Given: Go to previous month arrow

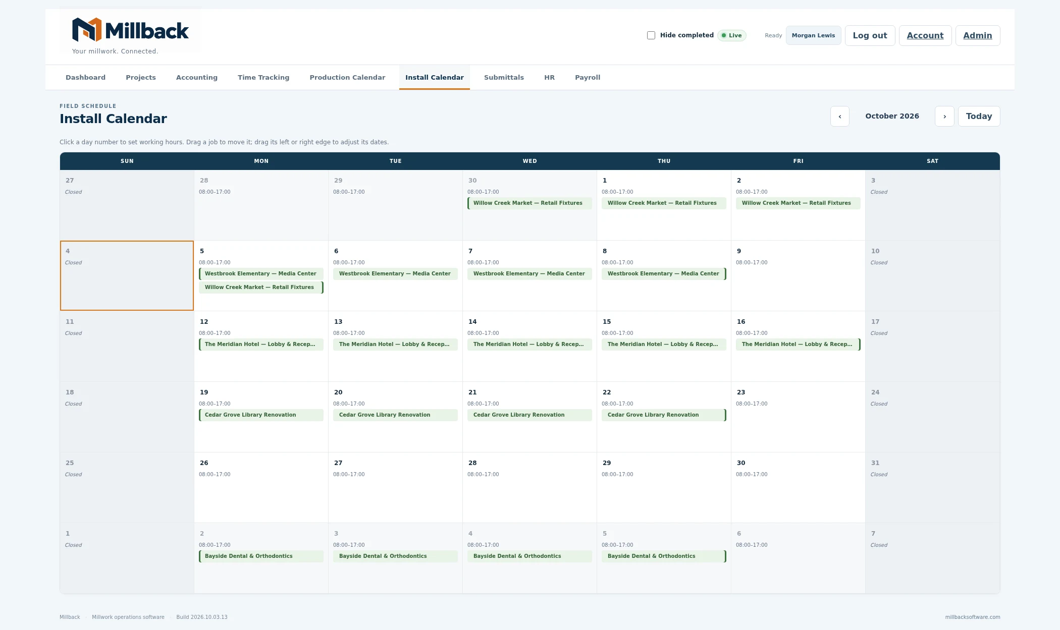Looking at the screenshot, I should click(840, 117).
